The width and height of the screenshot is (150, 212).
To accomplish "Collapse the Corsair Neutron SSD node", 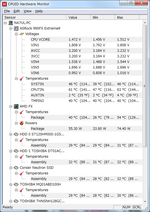I will point(11,168).
